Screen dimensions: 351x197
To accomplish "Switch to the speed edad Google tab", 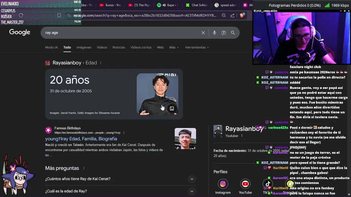I will click(225, 5).
